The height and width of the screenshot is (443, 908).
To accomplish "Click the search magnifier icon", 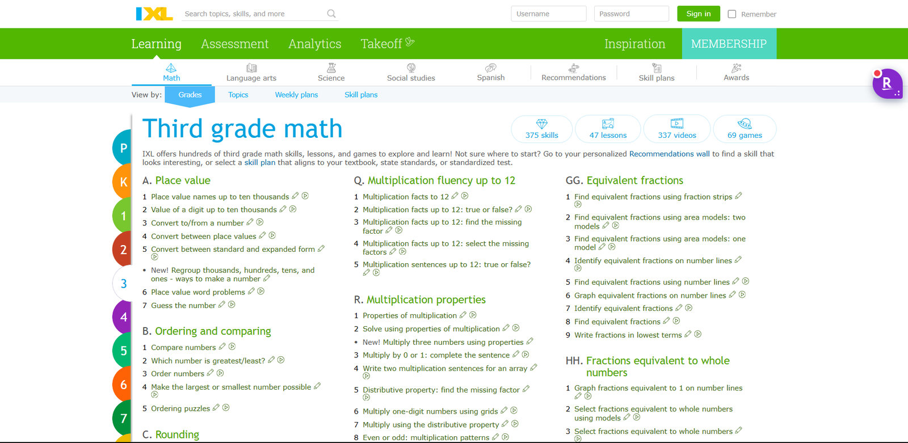I will pyautogui.click(x=331, y=14).
